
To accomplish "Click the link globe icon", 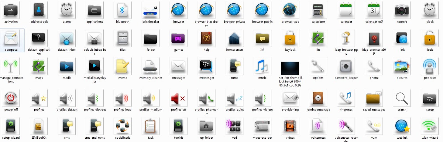I will coord(402,38).
